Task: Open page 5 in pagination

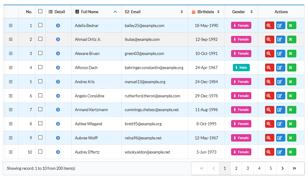Action: click(271, 168)
